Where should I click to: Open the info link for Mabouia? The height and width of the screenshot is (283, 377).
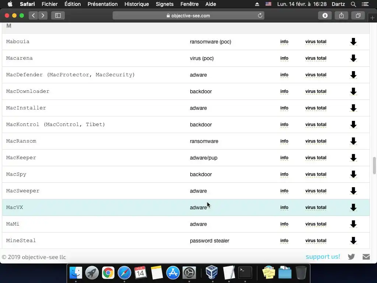[284, 42]
